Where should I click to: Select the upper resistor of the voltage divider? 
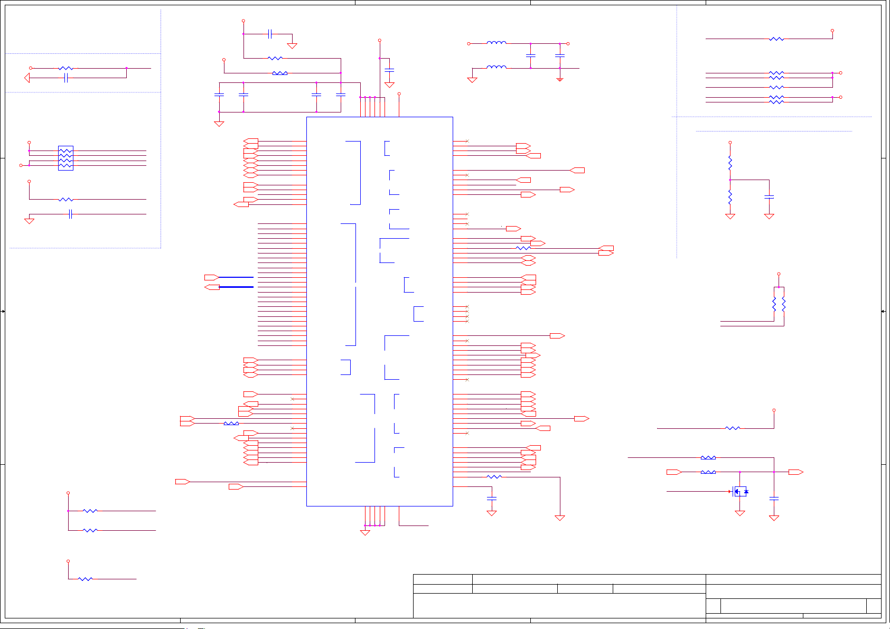coord(730,163)
